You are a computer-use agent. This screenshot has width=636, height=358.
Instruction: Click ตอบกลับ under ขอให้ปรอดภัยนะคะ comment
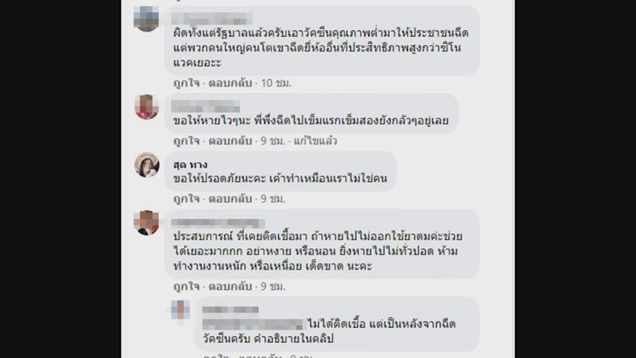230,199
